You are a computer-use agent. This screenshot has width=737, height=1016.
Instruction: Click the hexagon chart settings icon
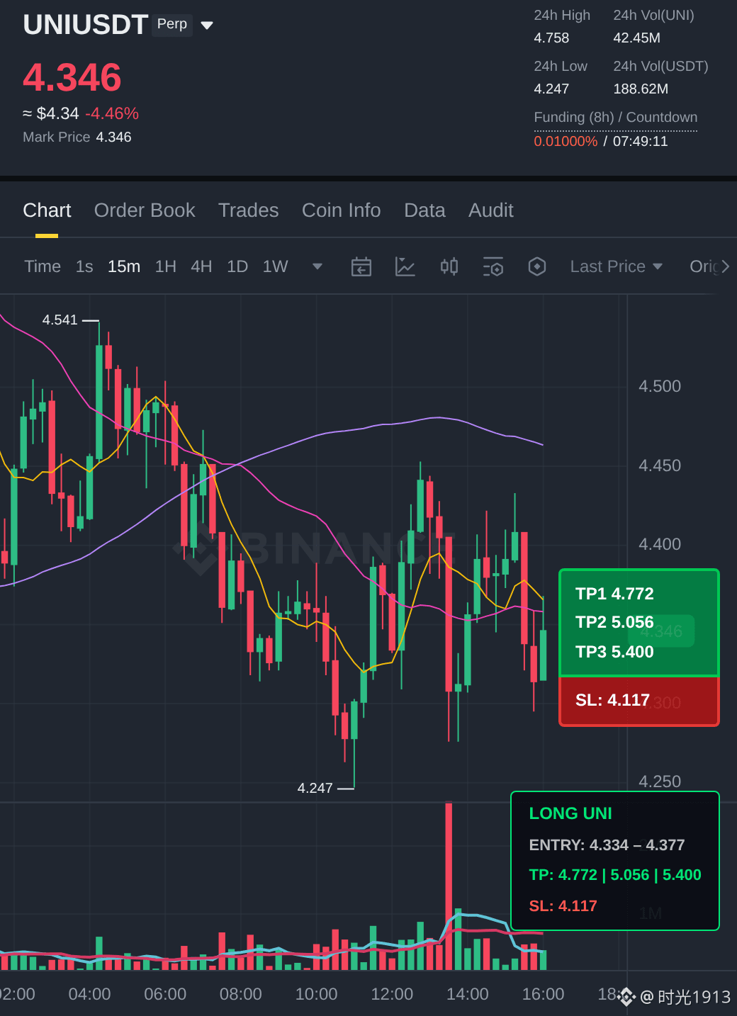point(537,266)
